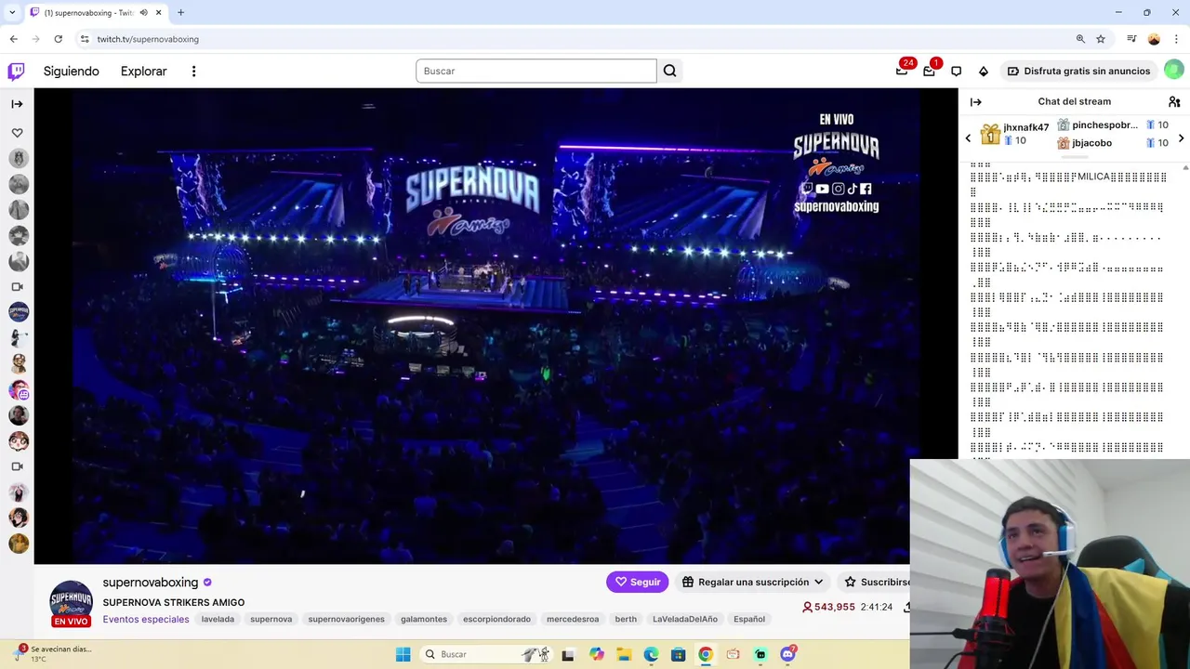Image resolution: width=1190 pixels, height=669 pixels.
Task: Show next gift leaderboard entry
Action: point(1181,138)
